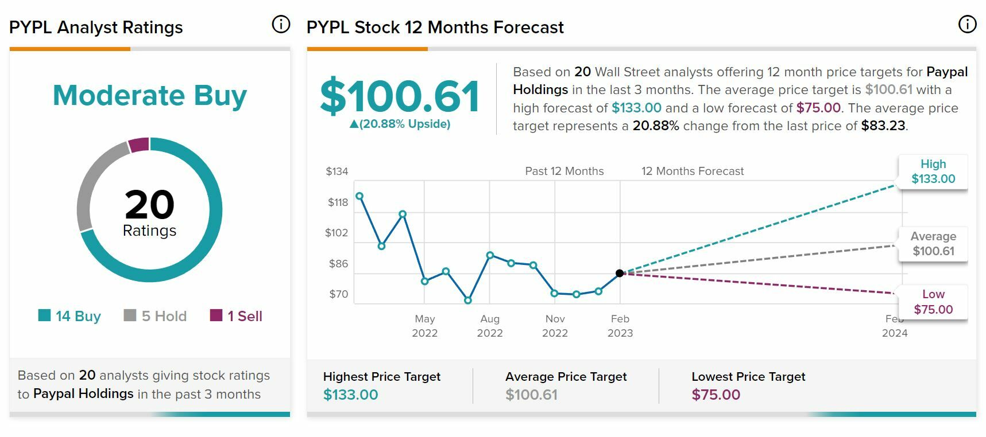Click the black Feb 2023 chart point
The width and height of the screenshot is (986, 437).
pyautogui.click(x=620, y=274)
